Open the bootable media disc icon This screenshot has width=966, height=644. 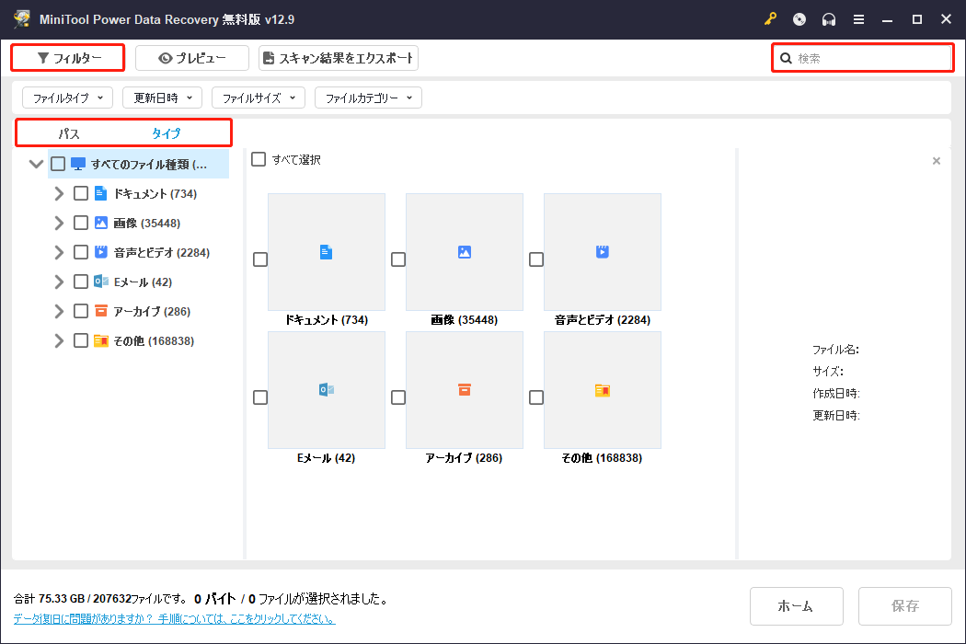799,19
